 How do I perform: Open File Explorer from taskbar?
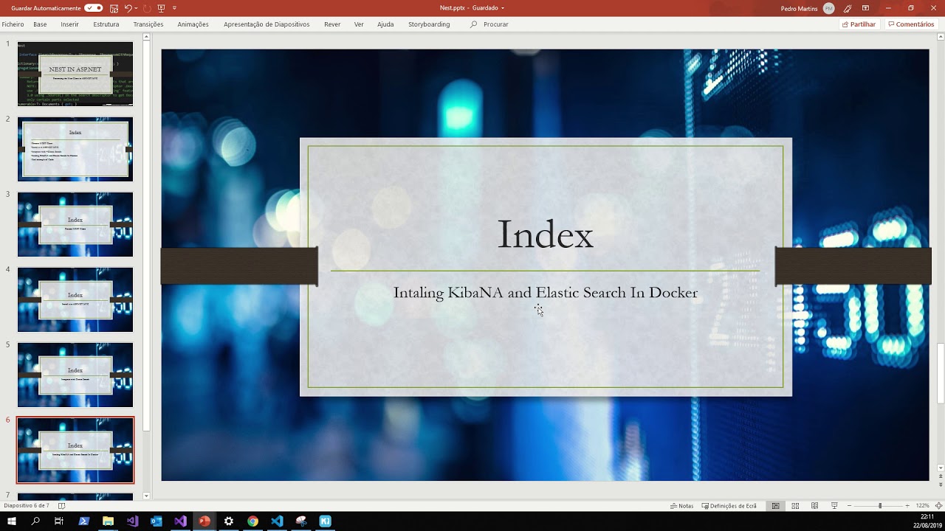pos(108,521)
